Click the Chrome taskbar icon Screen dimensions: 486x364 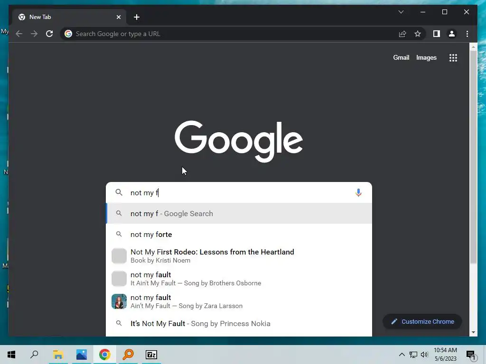pos(105,355)
